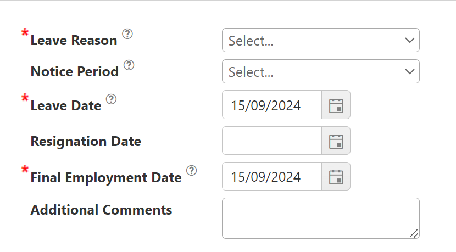The image size is (456, 252).
Task: Open the Leave Reason select dropdown
Action: [321, 40]
